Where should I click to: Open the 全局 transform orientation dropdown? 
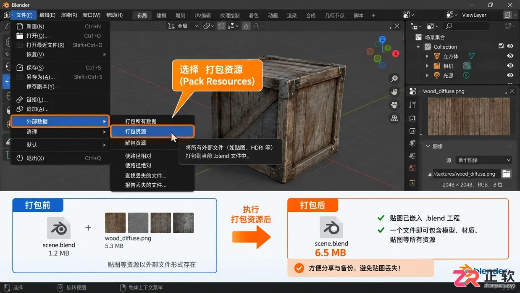(x=183, y=26)
